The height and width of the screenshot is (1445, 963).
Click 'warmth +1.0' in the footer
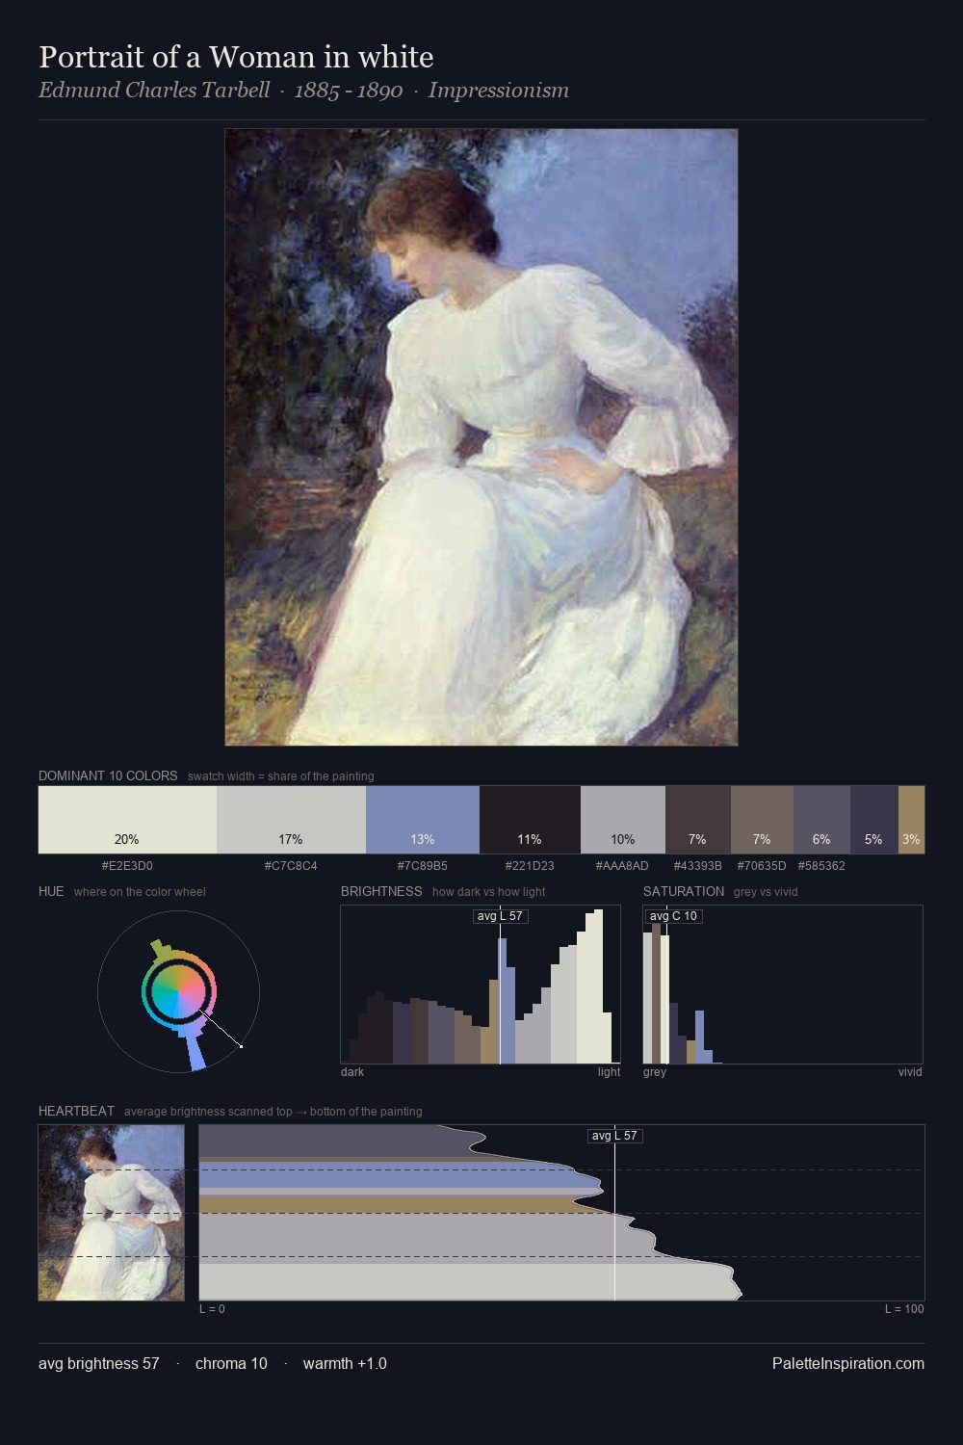(345, 1363)
